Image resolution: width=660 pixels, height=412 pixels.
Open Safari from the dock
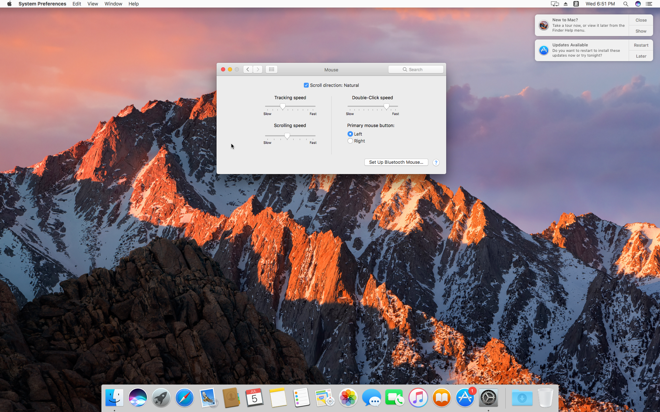[184, 398]
